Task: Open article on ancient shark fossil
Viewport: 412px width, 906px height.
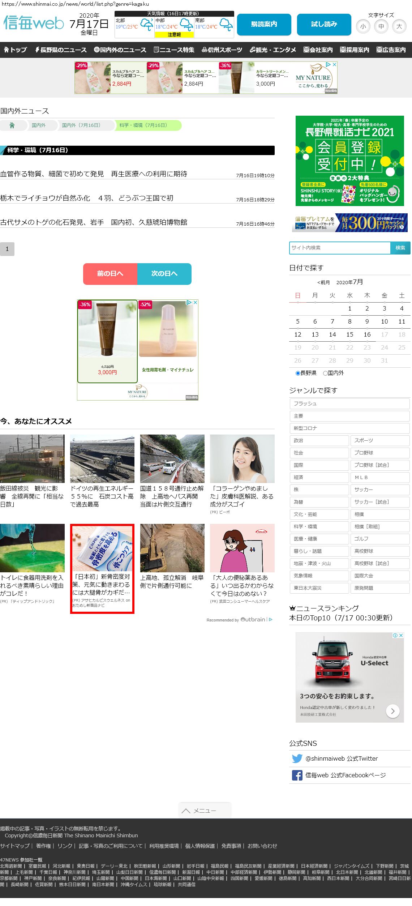Action: pos(94,222)
